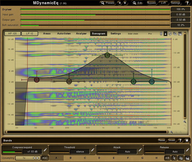The width and height of the screenshot is (192, 162).
Task: Reset the Bands panel
Action: tap(162, 140)
